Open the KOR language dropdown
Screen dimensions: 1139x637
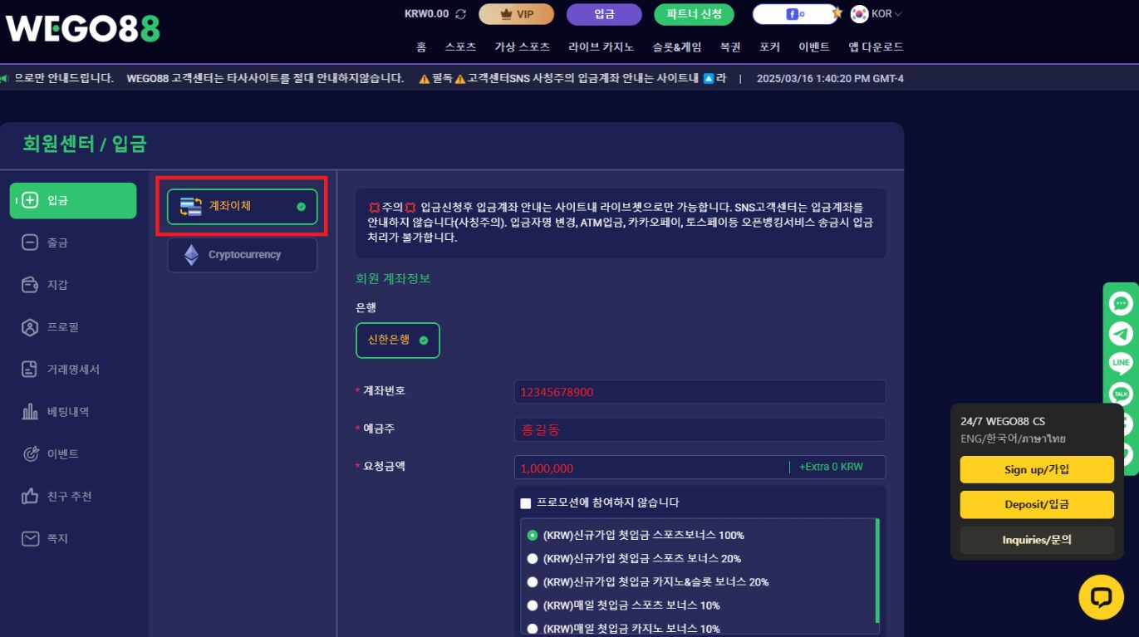point(886,14)
